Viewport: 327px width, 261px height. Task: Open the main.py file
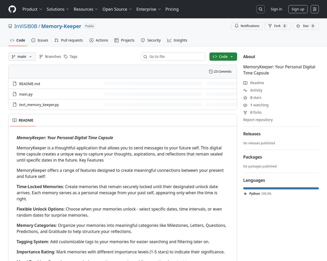tap(26, 94)
